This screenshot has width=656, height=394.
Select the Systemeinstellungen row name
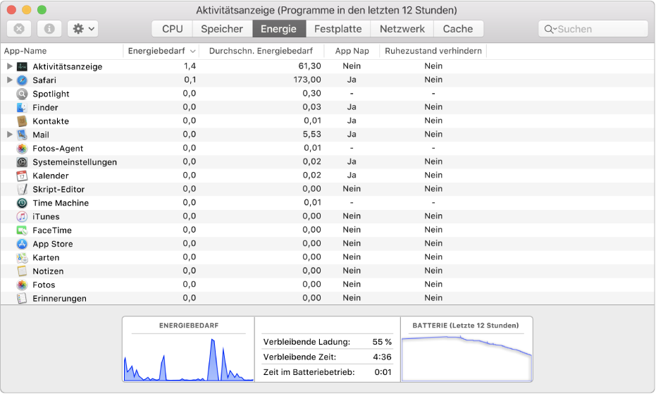75,162
